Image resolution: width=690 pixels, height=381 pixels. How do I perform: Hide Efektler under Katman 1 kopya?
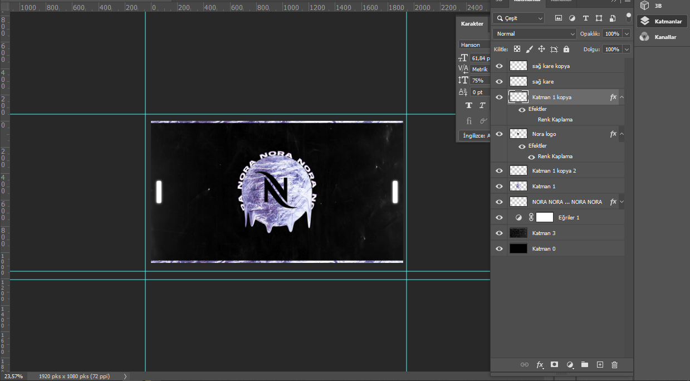tap(522, 110)
